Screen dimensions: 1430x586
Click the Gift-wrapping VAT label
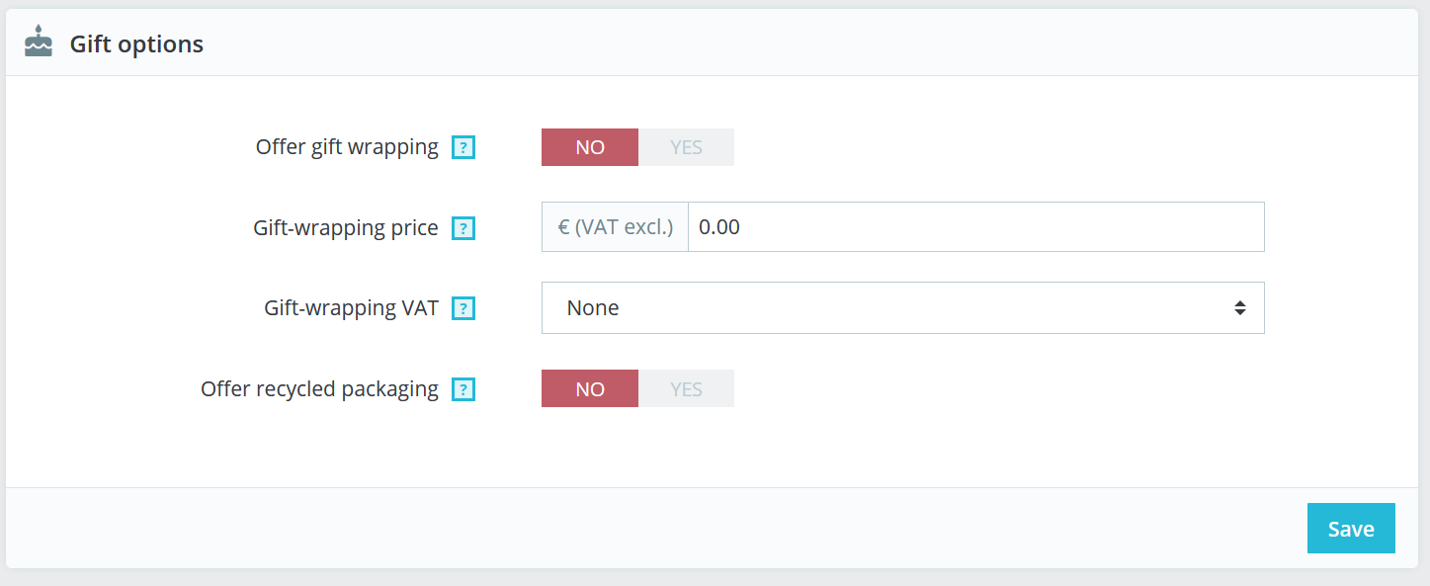(x=351, y=308)
